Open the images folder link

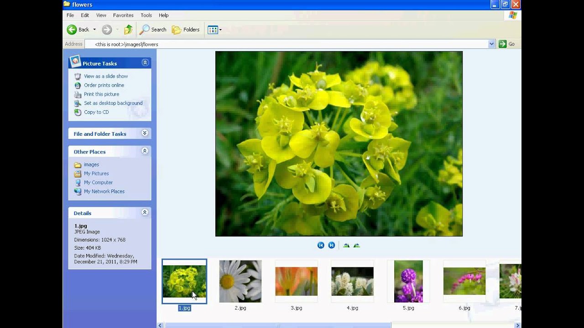[x=91, y=164]
